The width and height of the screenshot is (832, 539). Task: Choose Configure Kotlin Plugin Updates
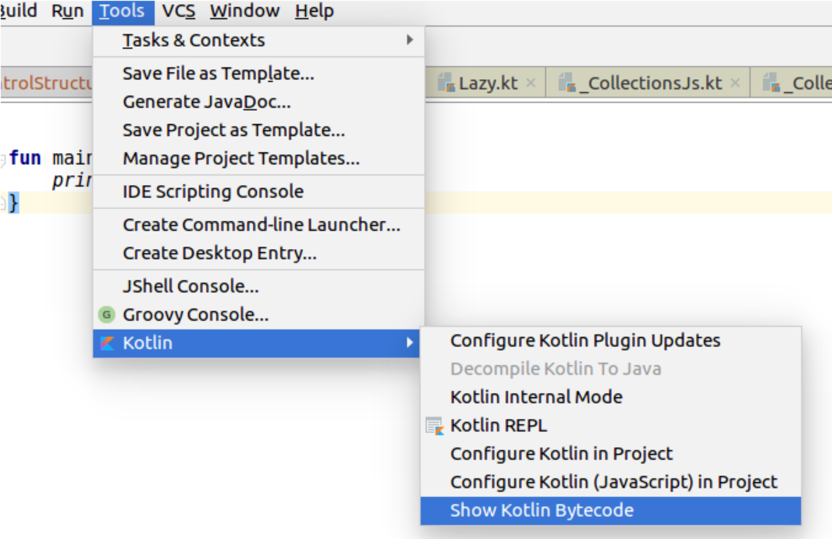point(585,341)
